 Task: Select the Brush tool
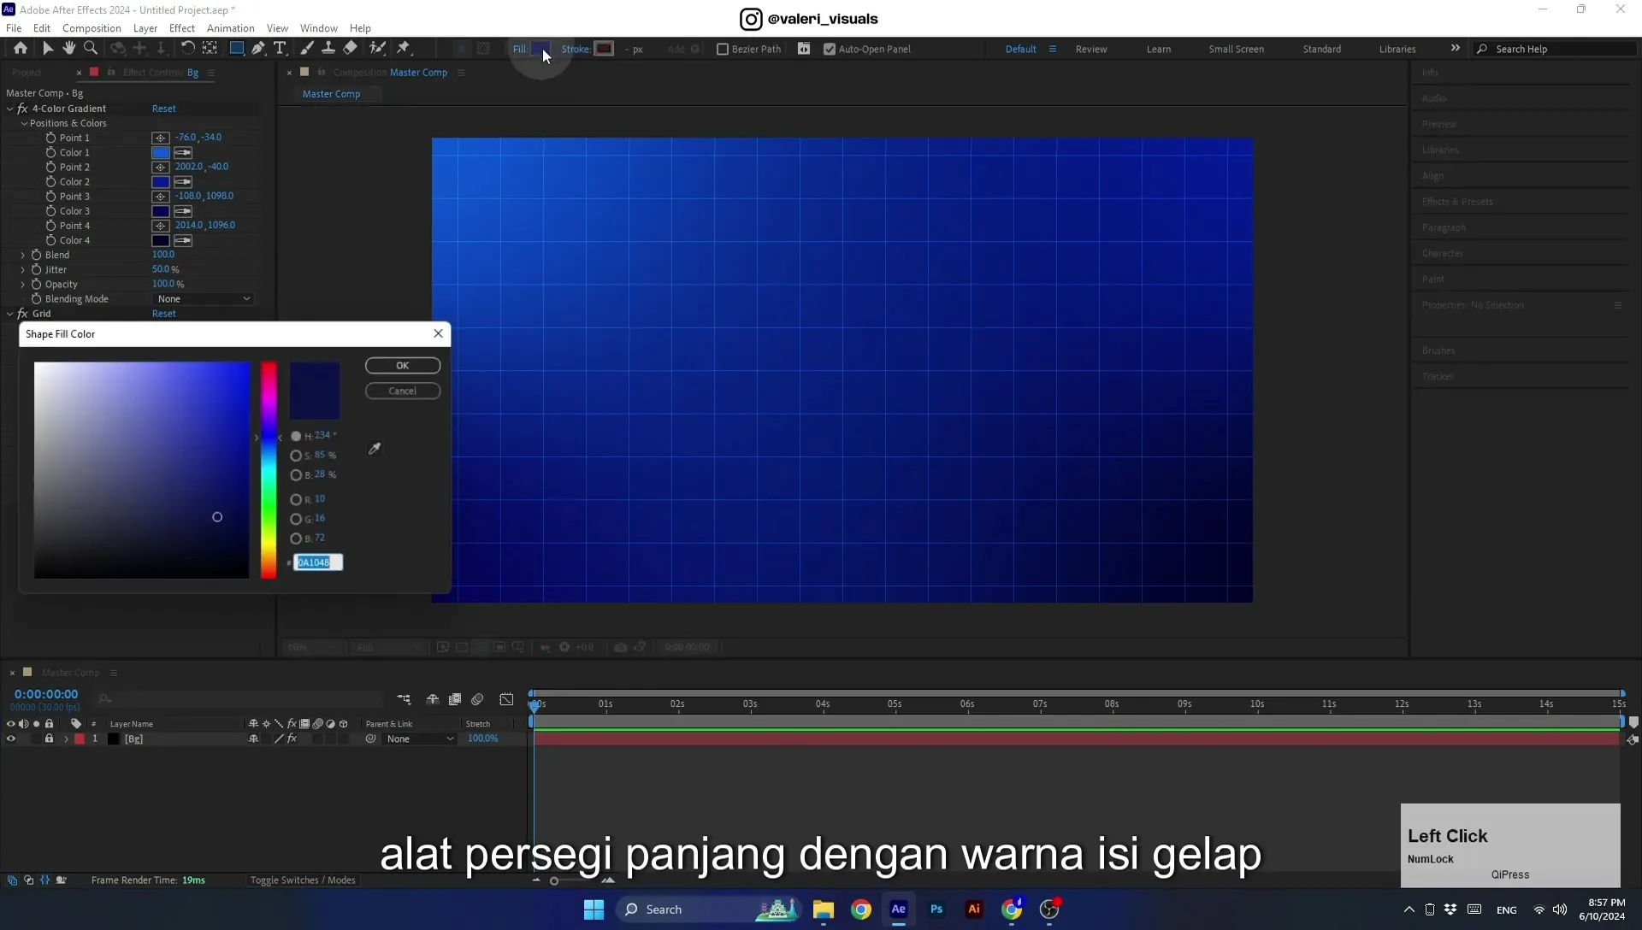pos(307,49)
